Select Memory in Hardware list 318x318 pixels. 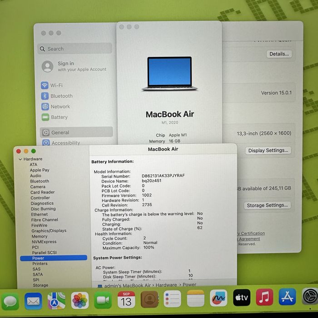pos(40,236)
